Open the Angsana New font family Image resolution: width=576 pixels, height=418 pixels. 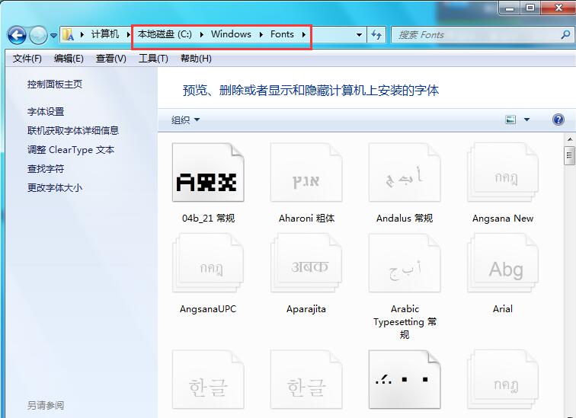502,173
